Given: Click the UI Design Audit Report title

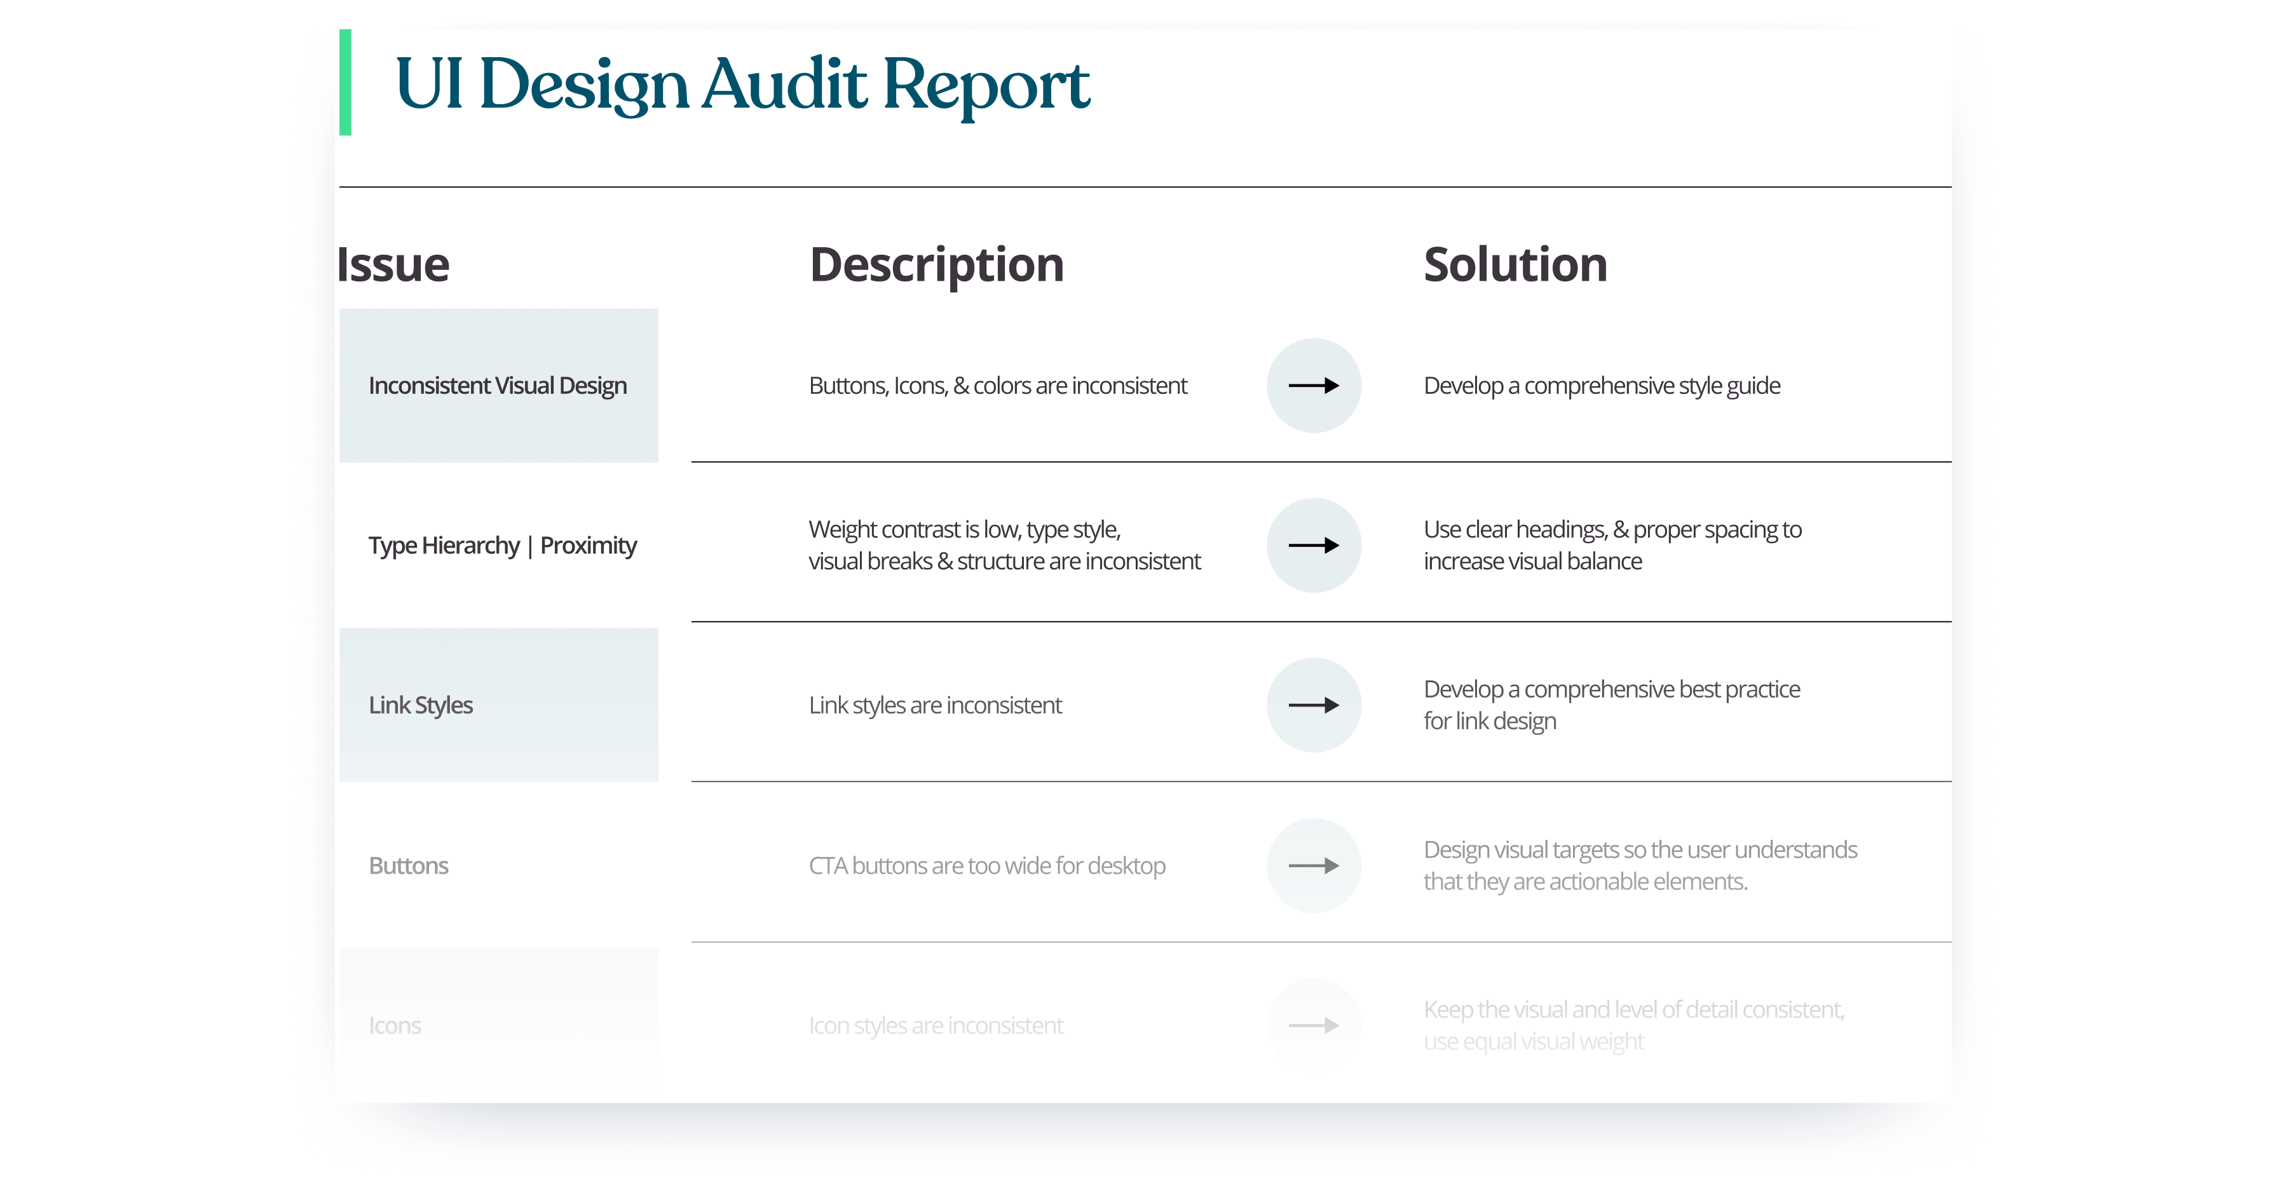Looking at the screenshot, I should coord(742,84).
